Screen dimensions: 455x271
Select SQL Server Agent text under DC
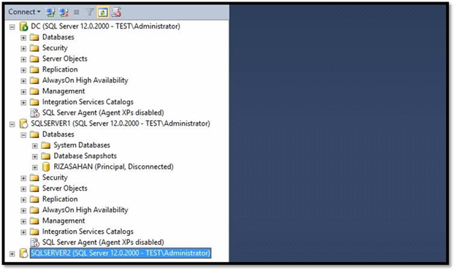(103, 112)
